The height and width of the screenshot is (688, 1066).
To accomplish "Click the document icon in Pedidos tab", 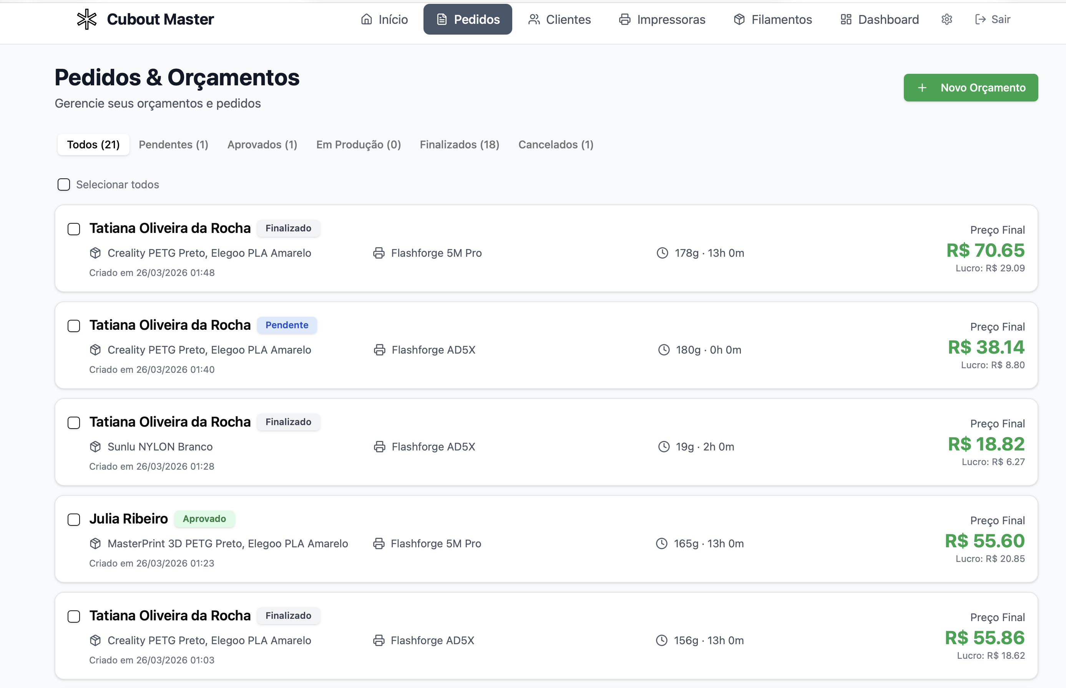I will (x=441, y=19).
